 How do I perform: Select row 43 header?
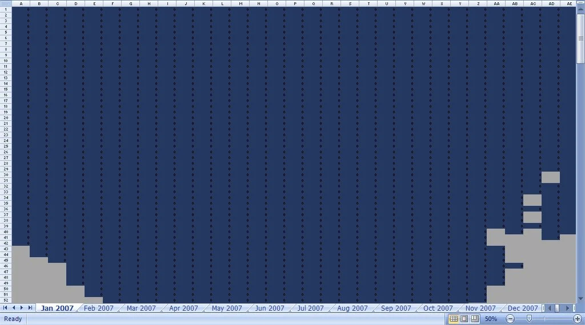[6, 249]
